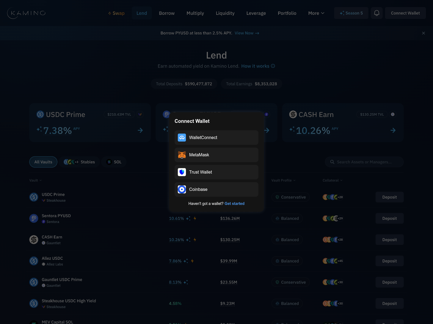The image size is (433, 324).
Task: Click the CASH Earn card coin icon
Action: coord(293,114)
